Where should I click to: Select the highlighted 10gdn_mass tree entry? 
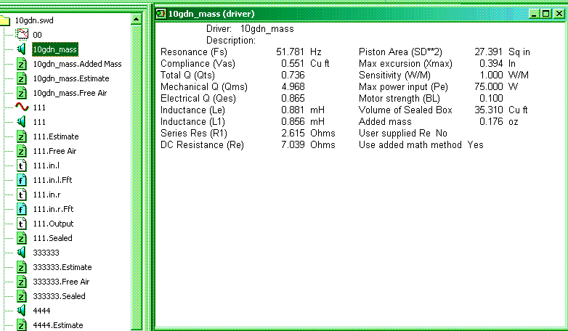point(55,49)
